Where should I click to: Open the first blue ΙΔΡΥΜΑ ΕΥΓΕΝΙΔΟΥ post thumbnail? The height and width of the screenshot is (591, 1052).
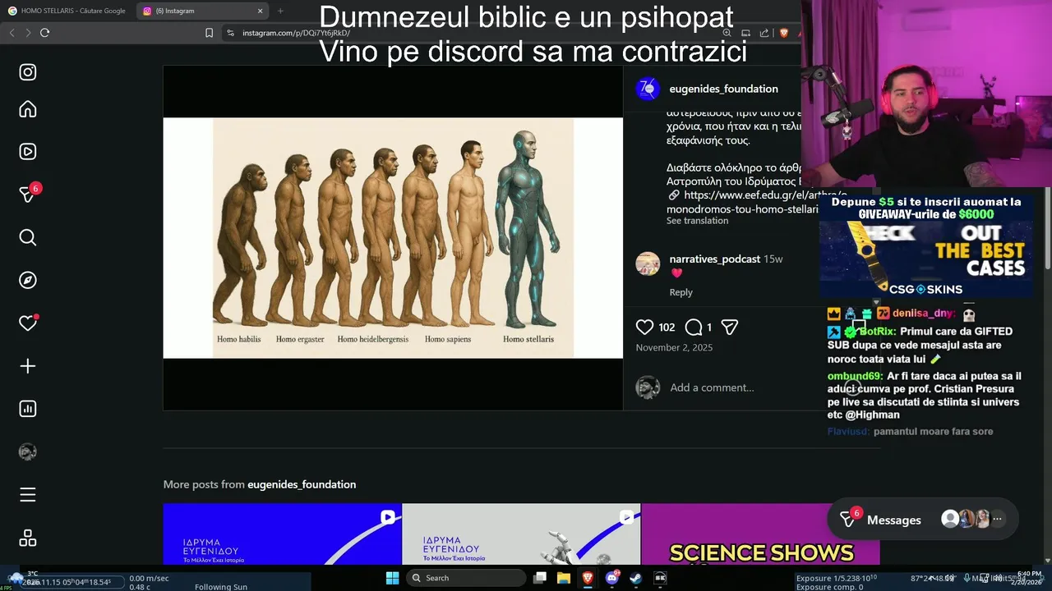point(282,534)
